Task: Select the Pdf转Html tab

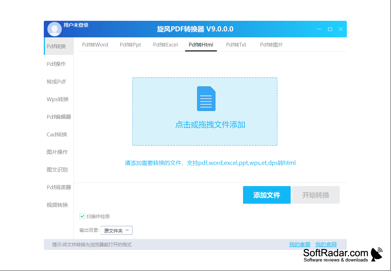Action: [x=201, y=45]
